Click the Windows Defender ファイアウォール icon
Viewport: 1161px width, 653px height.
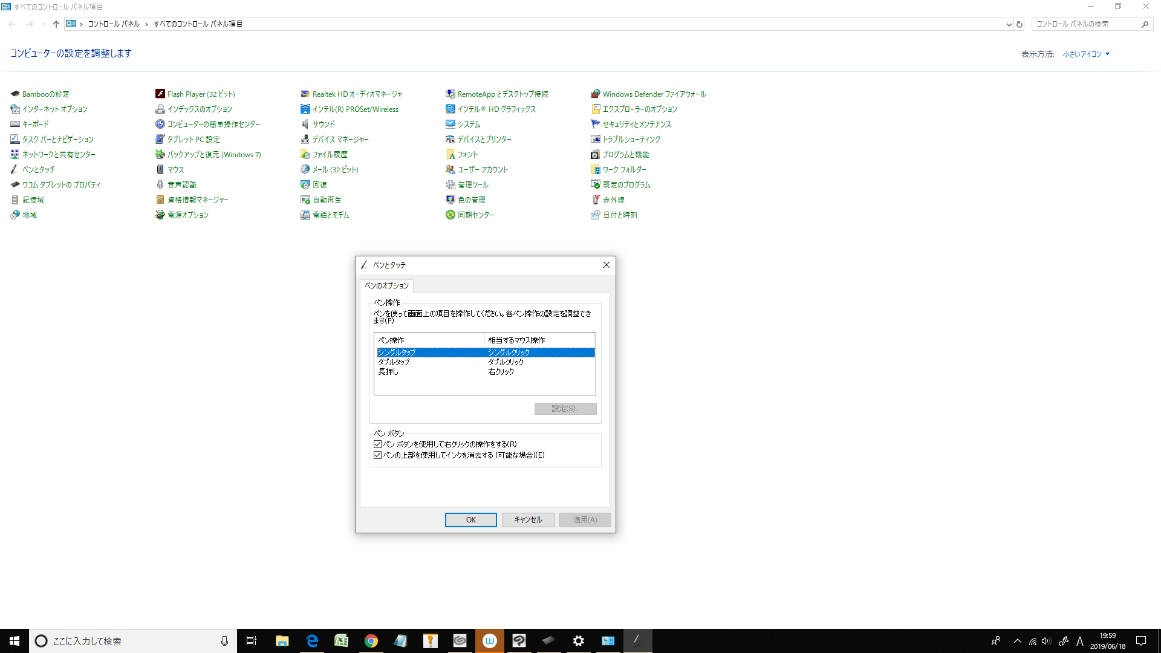point(596,94)
